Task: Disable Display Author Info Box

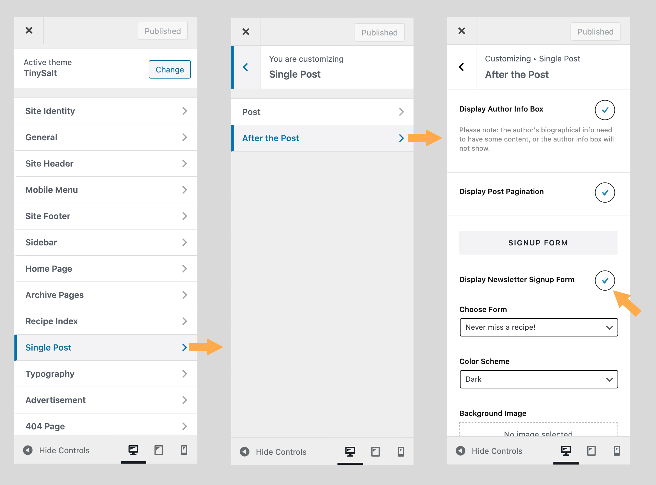Action: tap(605, 110)
